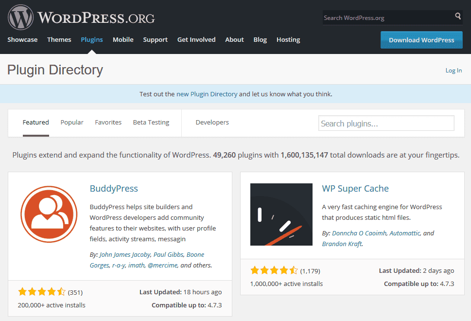Click the 49,260 plugins count

(225, 155)
